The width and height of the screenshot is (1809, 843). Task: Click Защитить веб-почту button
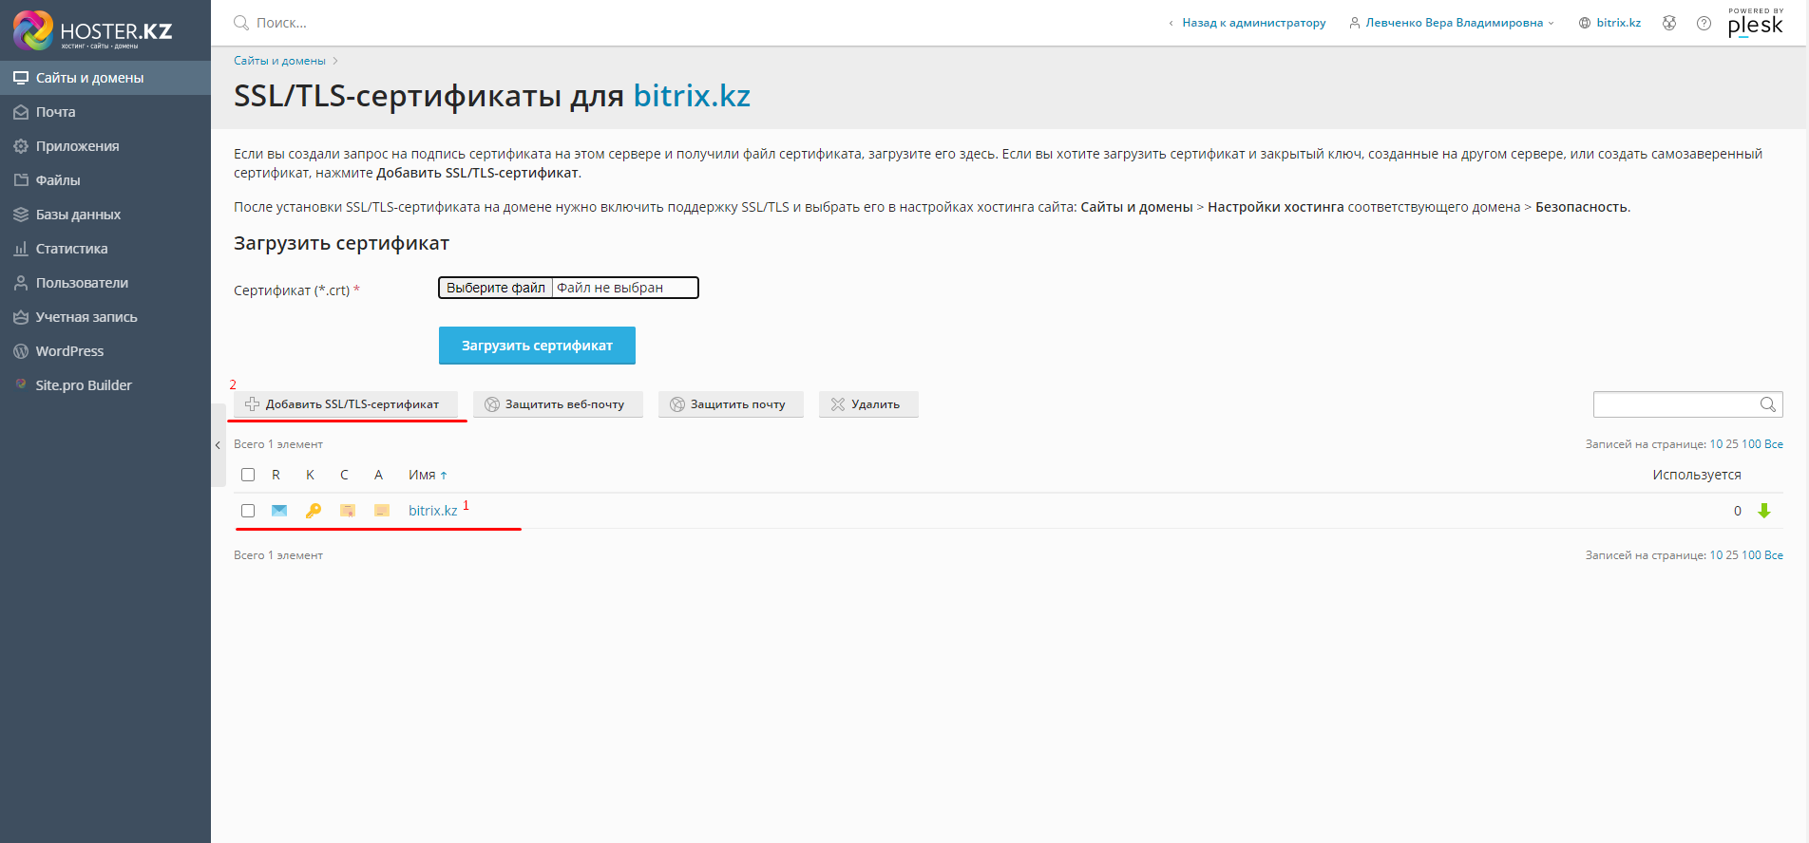pyautogui.click(x=558, y=404)
